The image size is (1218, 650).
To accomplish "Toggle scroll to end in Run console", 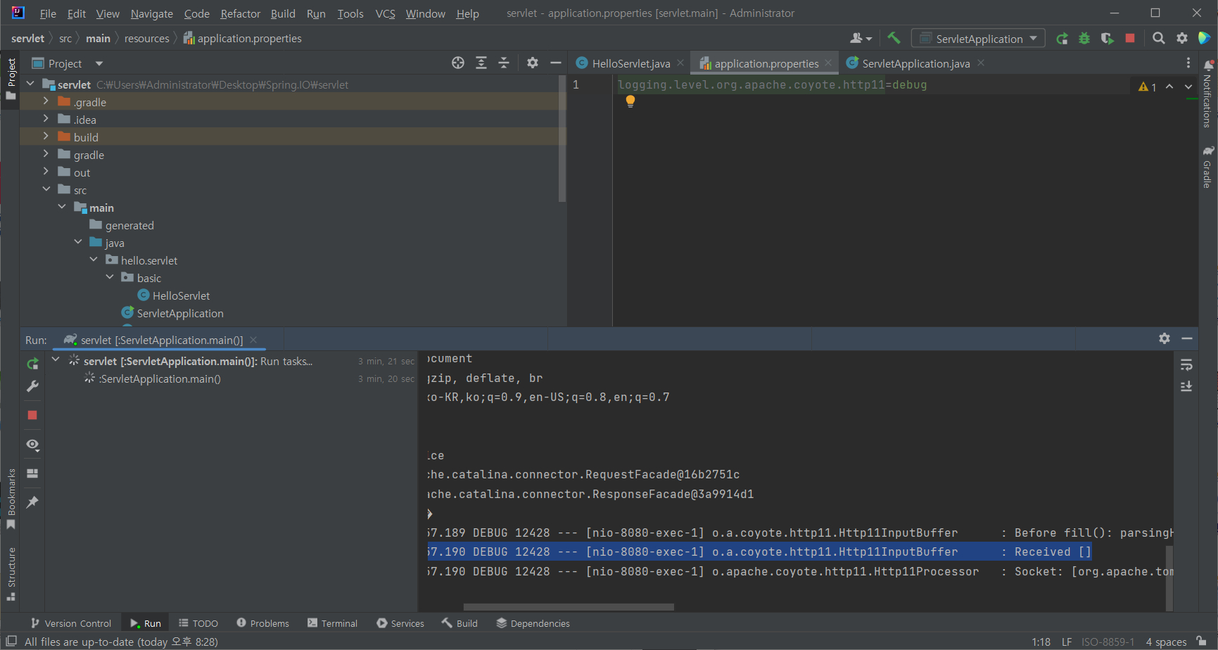I will pyautogui.click(x=1186, y=386).
